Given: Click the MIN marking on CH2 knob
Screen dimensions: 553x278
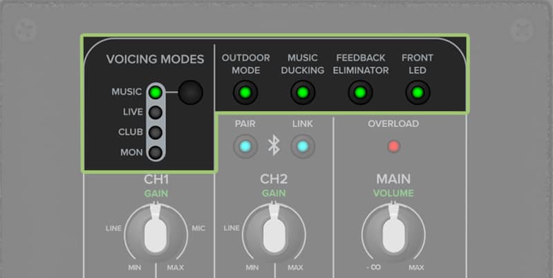Looking at the screenshot, I should 252,268.
